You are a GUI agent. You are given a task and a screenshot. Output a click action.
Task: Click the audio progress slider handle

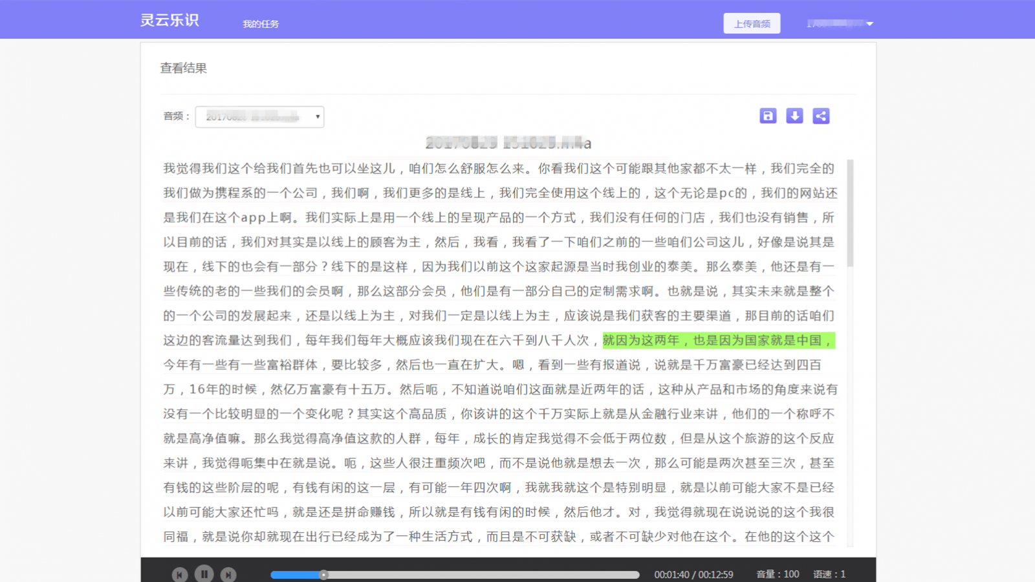(323, 574)
